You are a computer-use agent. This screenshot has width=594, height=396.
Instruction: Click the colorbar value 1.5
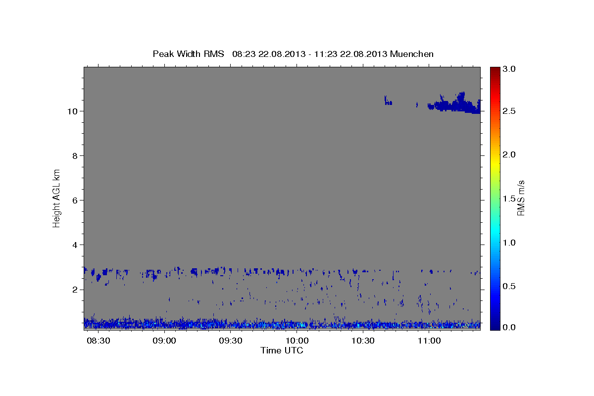[x=510, y=198]
